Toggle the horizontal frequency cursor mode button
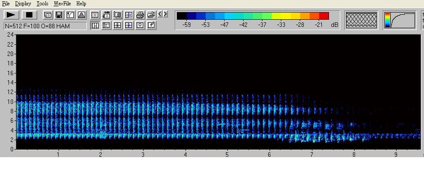Image resolution: width=424 pixels, height=172 pixels. [106, 25]
